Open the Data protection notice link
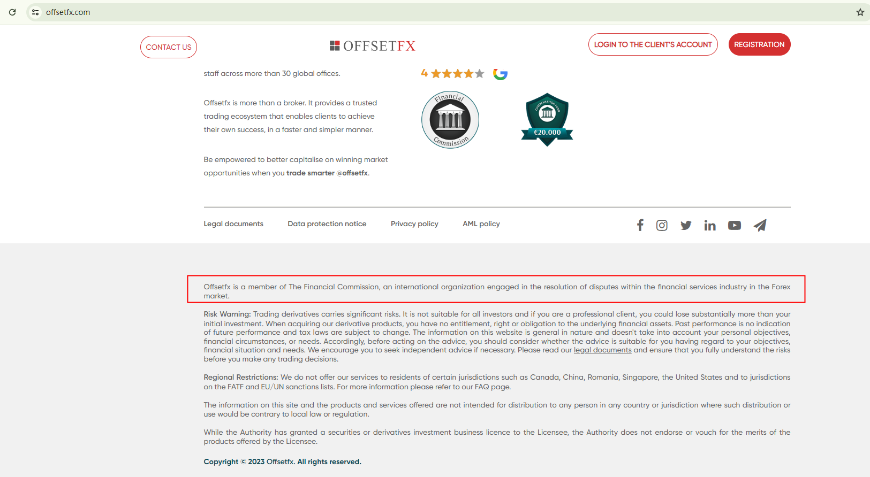Image resolution: width=870 pixels, height=477 pixels. pos(327,224)
